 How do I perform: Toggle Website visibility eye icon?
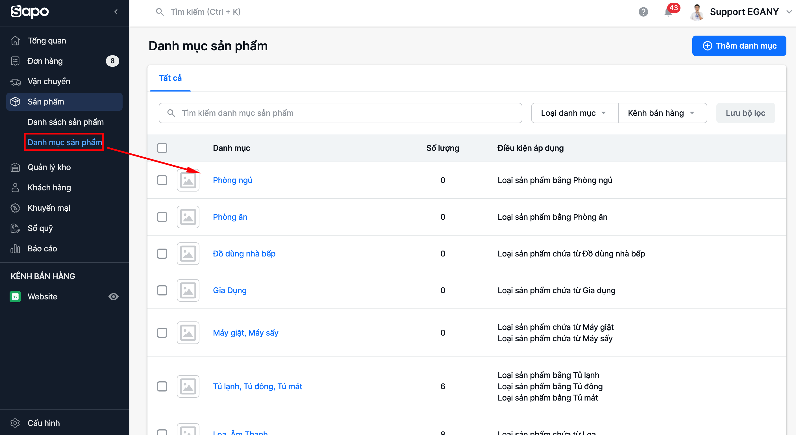[x=113, y=296]
